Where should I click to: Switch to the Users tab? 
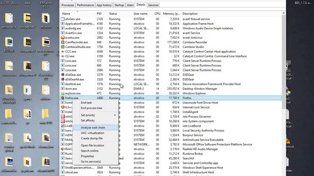(x=130, y=5)
